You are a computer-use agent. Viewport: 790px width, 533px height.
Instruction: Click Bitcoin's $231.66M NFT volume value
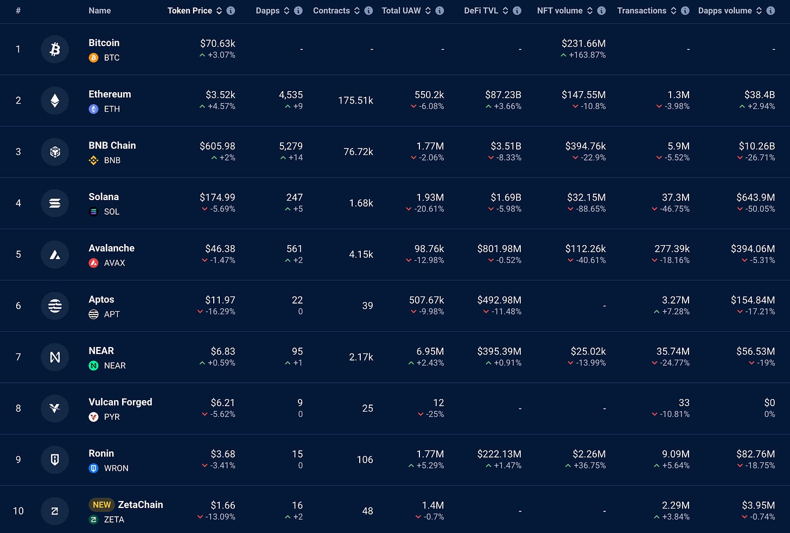pos(584,43)
